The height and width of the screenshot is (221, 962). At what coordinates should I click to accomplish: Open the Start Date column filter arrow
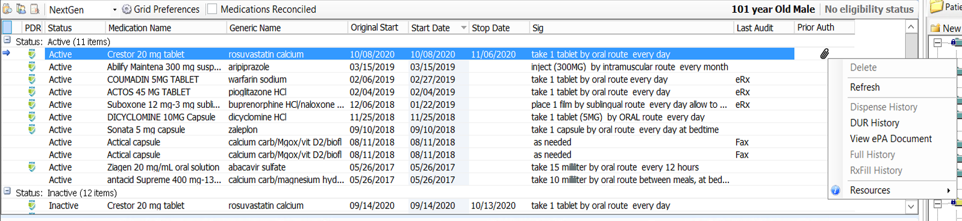click(x=463, y=28)
